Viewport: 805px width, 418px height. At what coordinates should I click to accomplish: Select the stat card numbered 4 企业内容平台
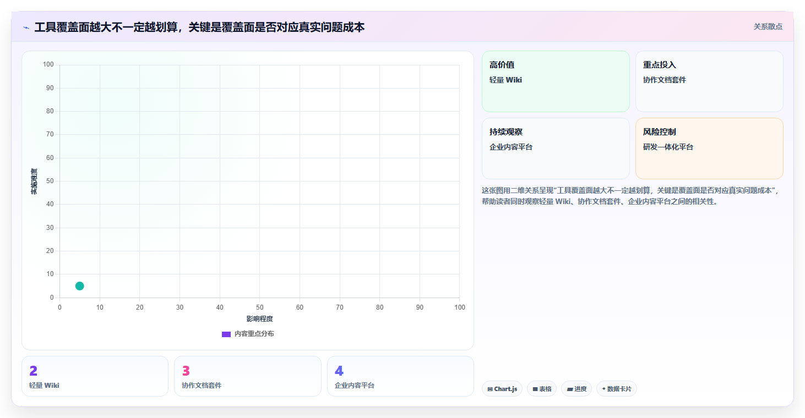click(x=400, y=376)
